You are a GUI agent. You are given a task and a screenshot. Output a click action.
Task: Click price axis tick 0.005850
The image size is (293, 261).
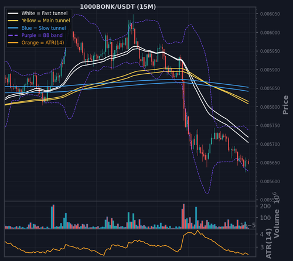(x=270, y=88)
